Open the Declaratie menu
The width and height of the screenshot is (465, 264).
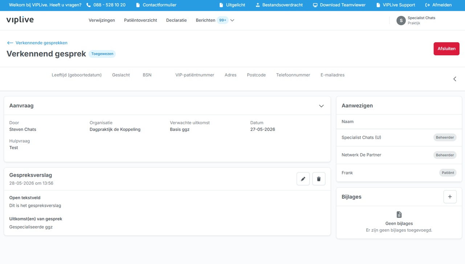176,20
